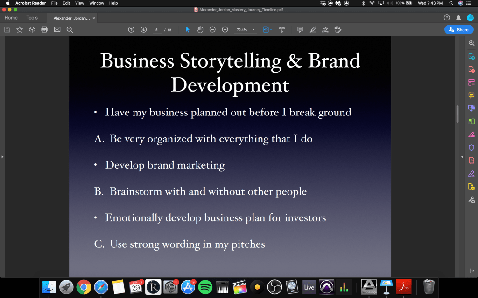Add a comment with the sticky note tool

point(300,30)
